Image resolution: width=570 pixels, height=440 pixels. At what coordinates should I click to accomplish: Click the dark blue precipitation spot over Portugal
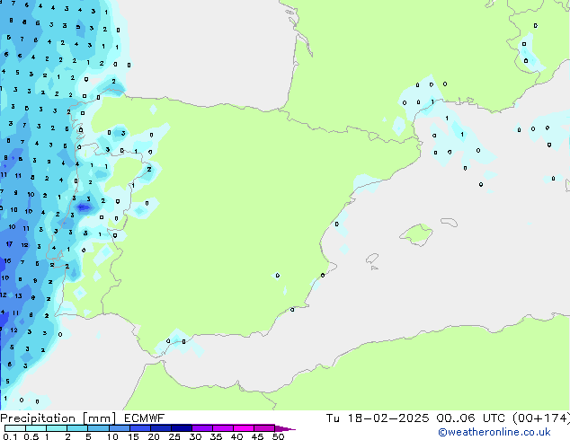[x=84, y=207]
